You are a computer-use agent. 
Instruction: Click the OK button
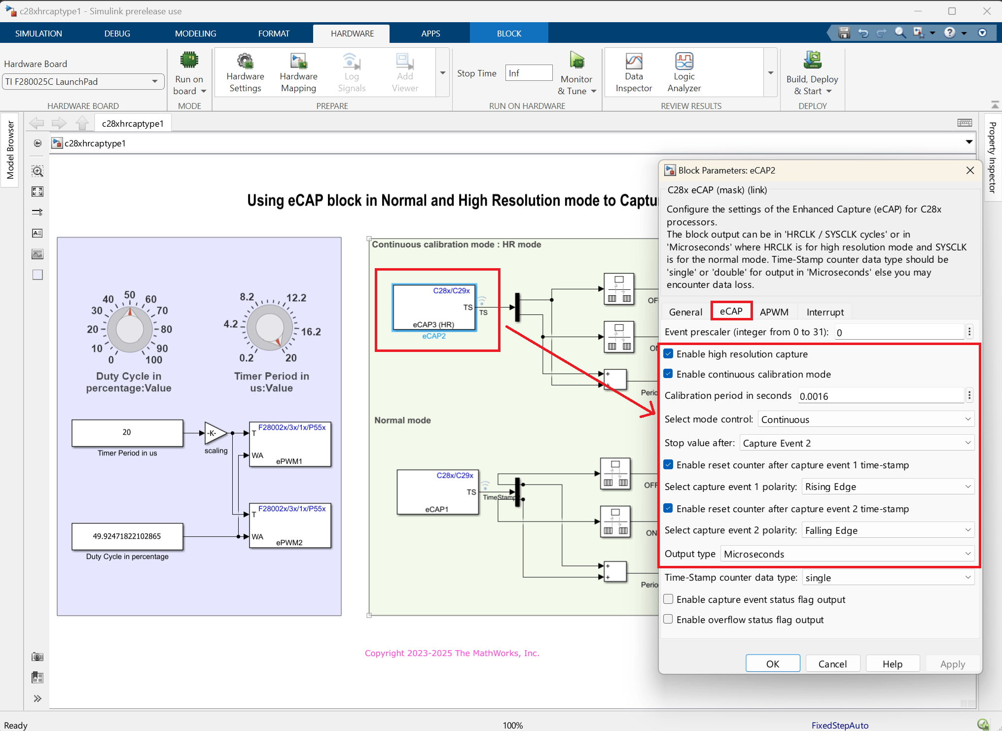[773, 663]
